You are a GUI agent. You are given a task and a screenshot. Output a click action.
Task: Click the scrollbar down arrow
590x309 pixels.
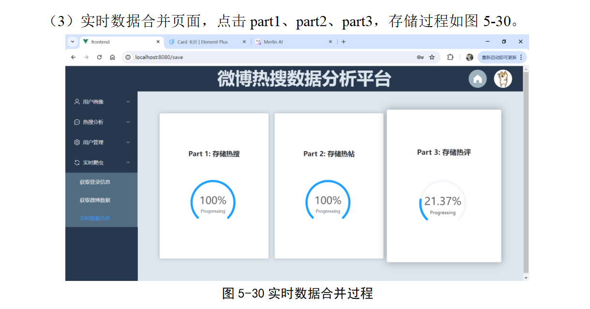526,278
